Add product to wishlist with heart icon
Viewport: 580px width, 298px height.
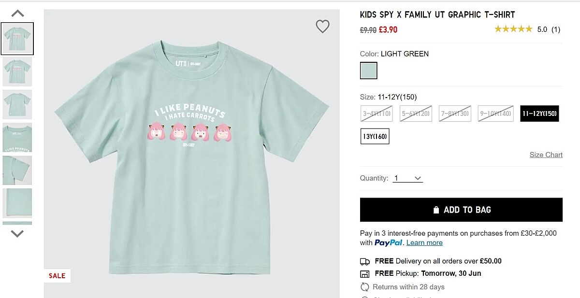click(322, 26)
